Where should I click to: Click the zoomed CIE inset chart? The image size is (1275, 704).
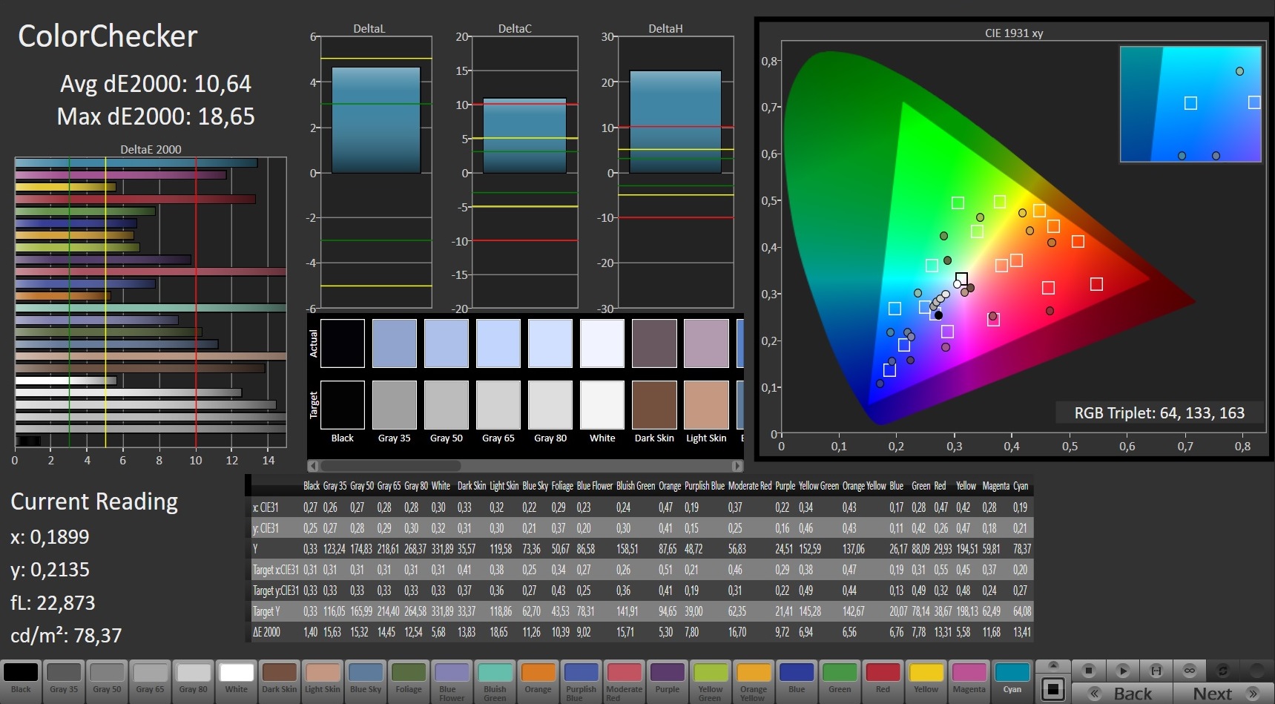pyautogui.click(x=1190, y=104)
